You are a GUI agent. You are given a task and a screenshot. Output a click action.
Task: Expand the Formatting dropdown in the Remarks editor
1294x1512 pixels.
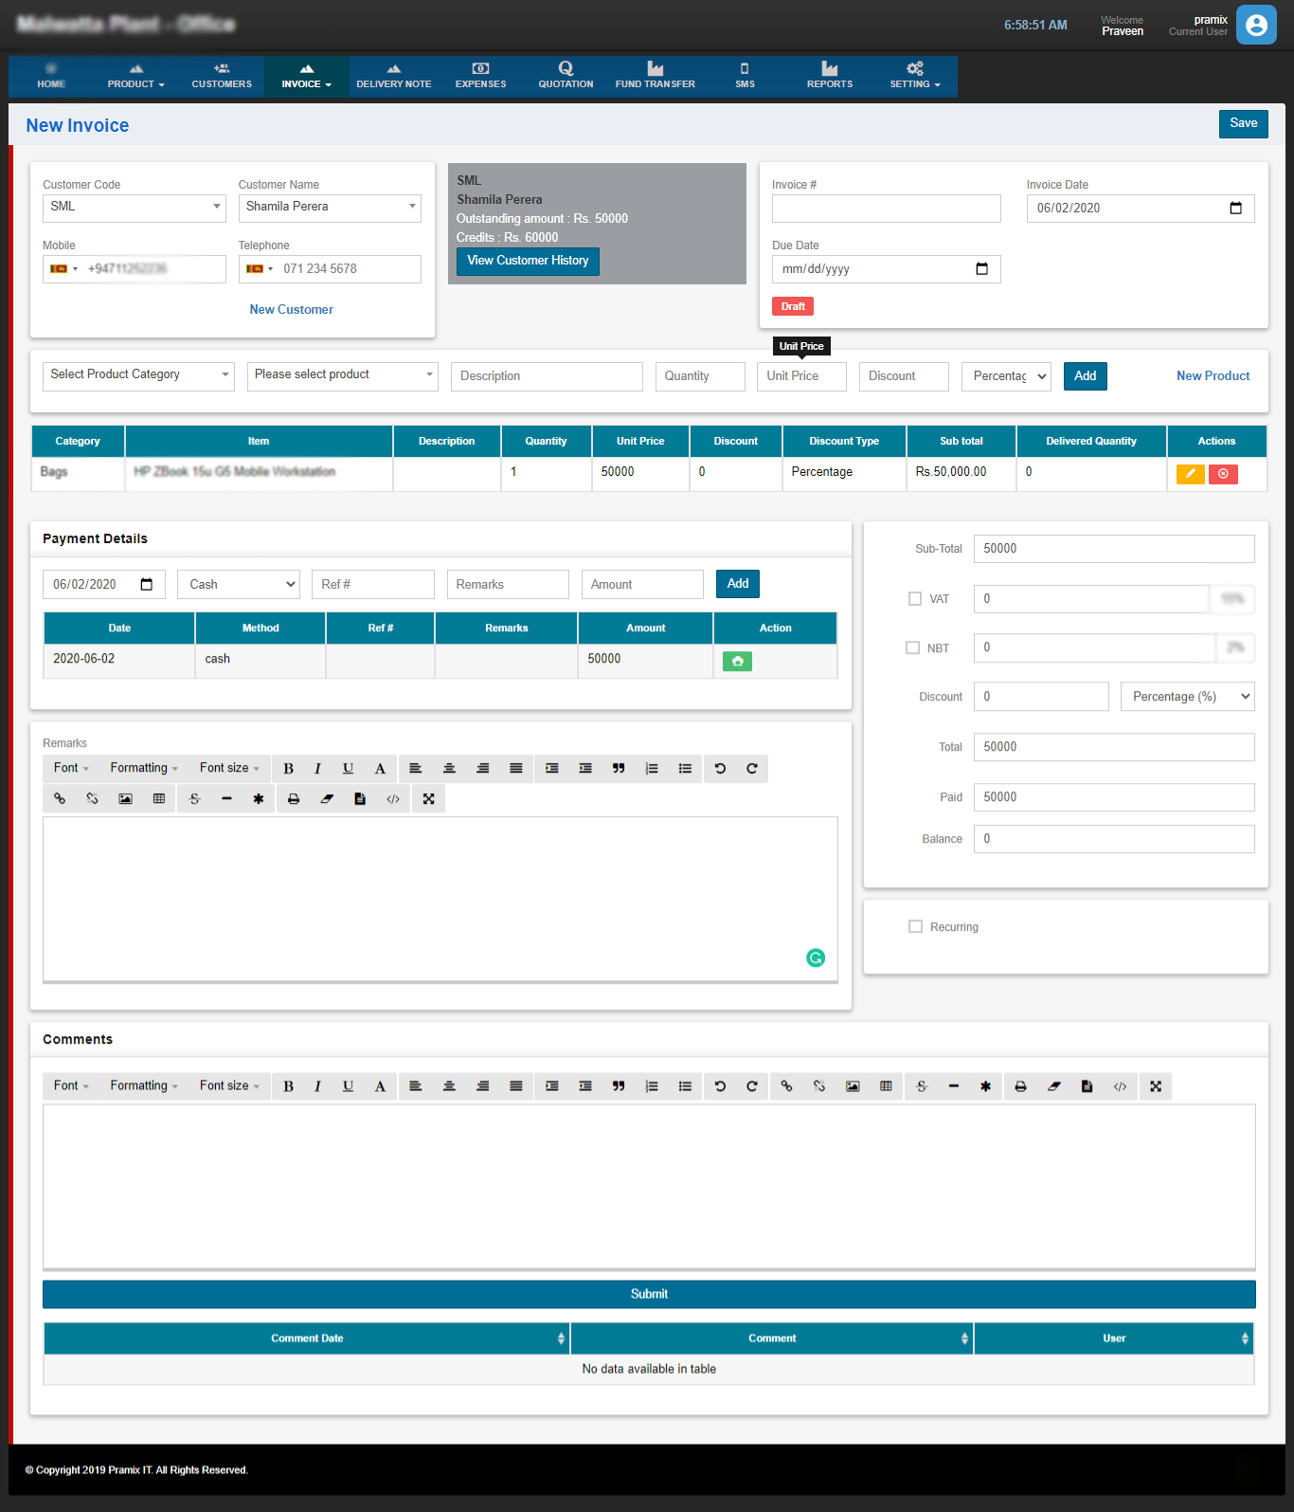pos(144,769)
